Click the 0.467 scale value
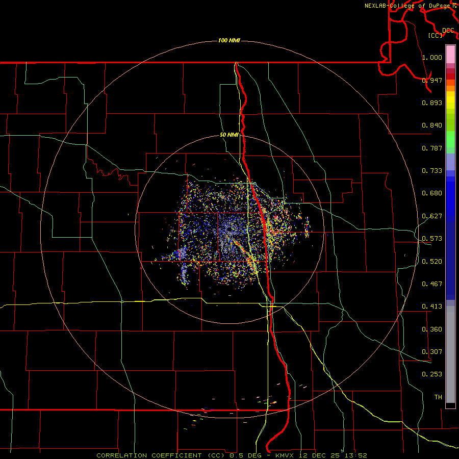459x459 pixels. click(x=432, y=284)
